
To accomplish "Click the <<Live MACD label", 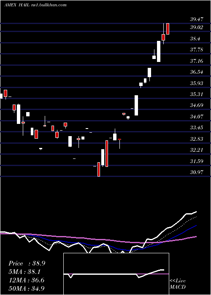I will 178,284.
